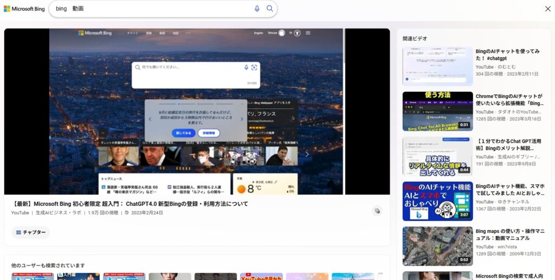Click the search box containing "bing 動画"
This screenshot has height=280, width=555.
[152, 9]
